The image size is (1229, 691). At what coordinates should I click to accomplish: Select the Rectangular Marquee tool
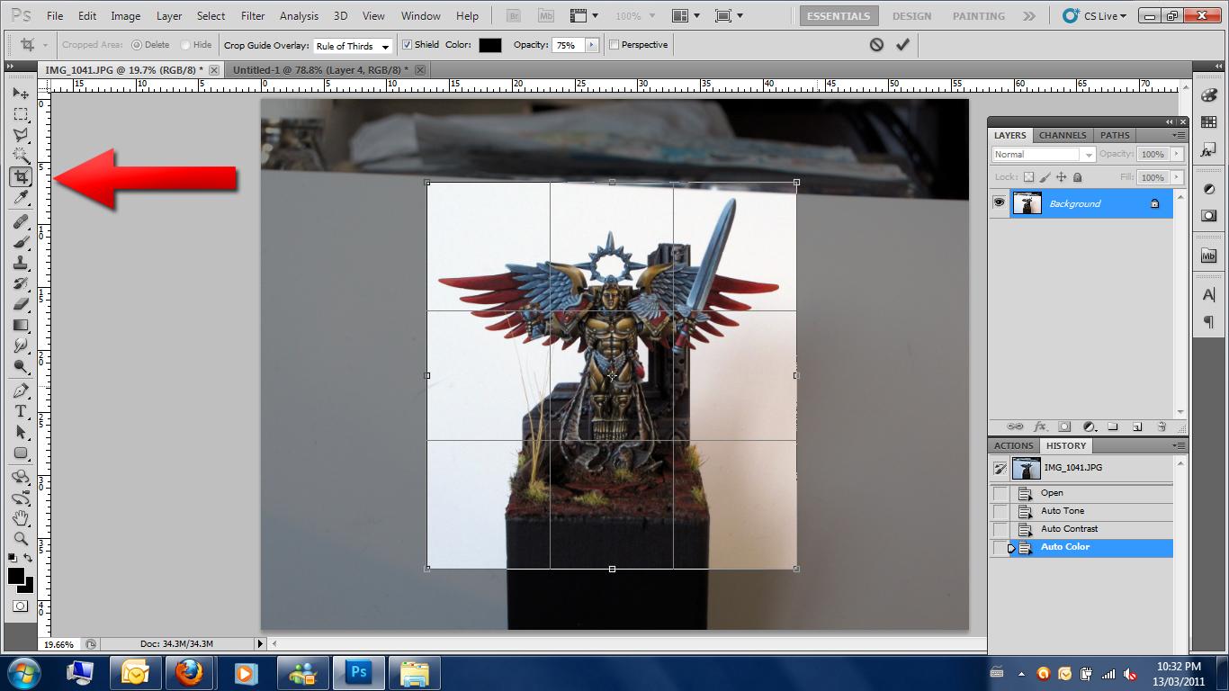click(x=21, y=114)
